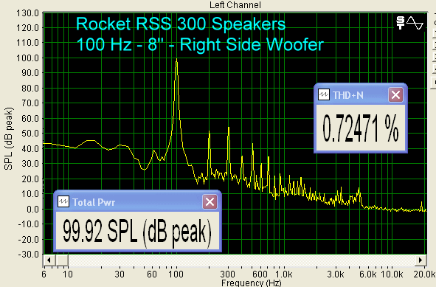Click the ST marker icon on the plot

[401, 23]
